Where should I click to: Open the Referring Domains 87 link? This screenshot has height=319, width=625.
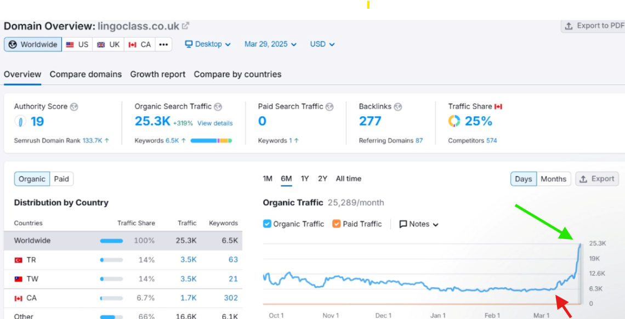pos(419,140)
